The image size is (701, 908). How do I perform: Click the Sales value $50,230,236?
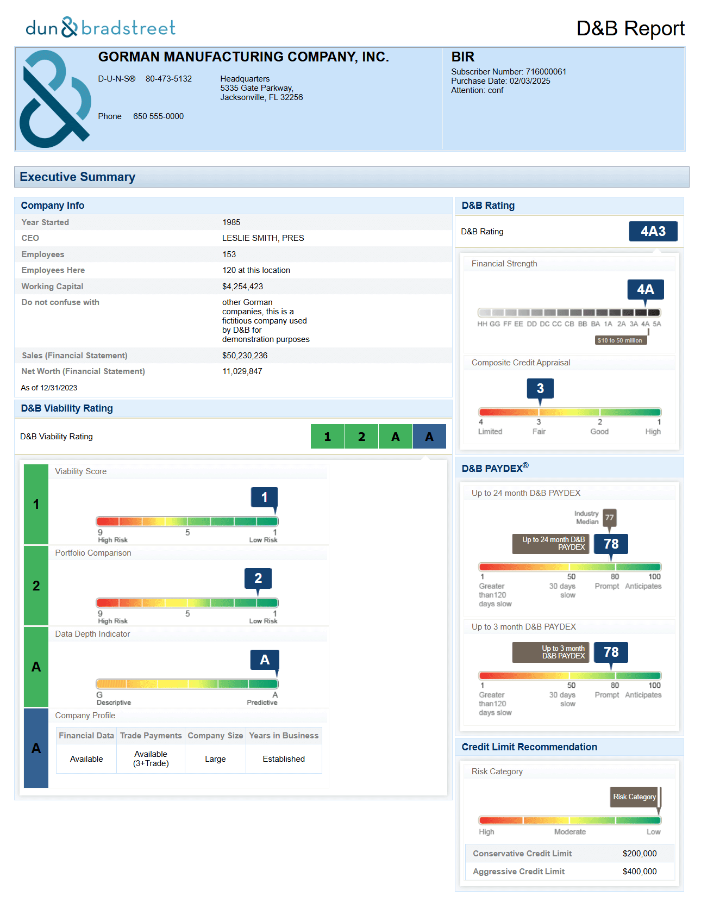click(245, 356)
